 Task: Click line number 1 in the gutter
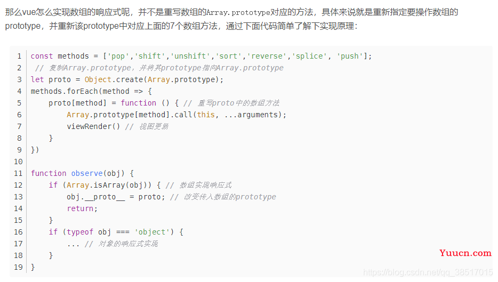(19, 56)
